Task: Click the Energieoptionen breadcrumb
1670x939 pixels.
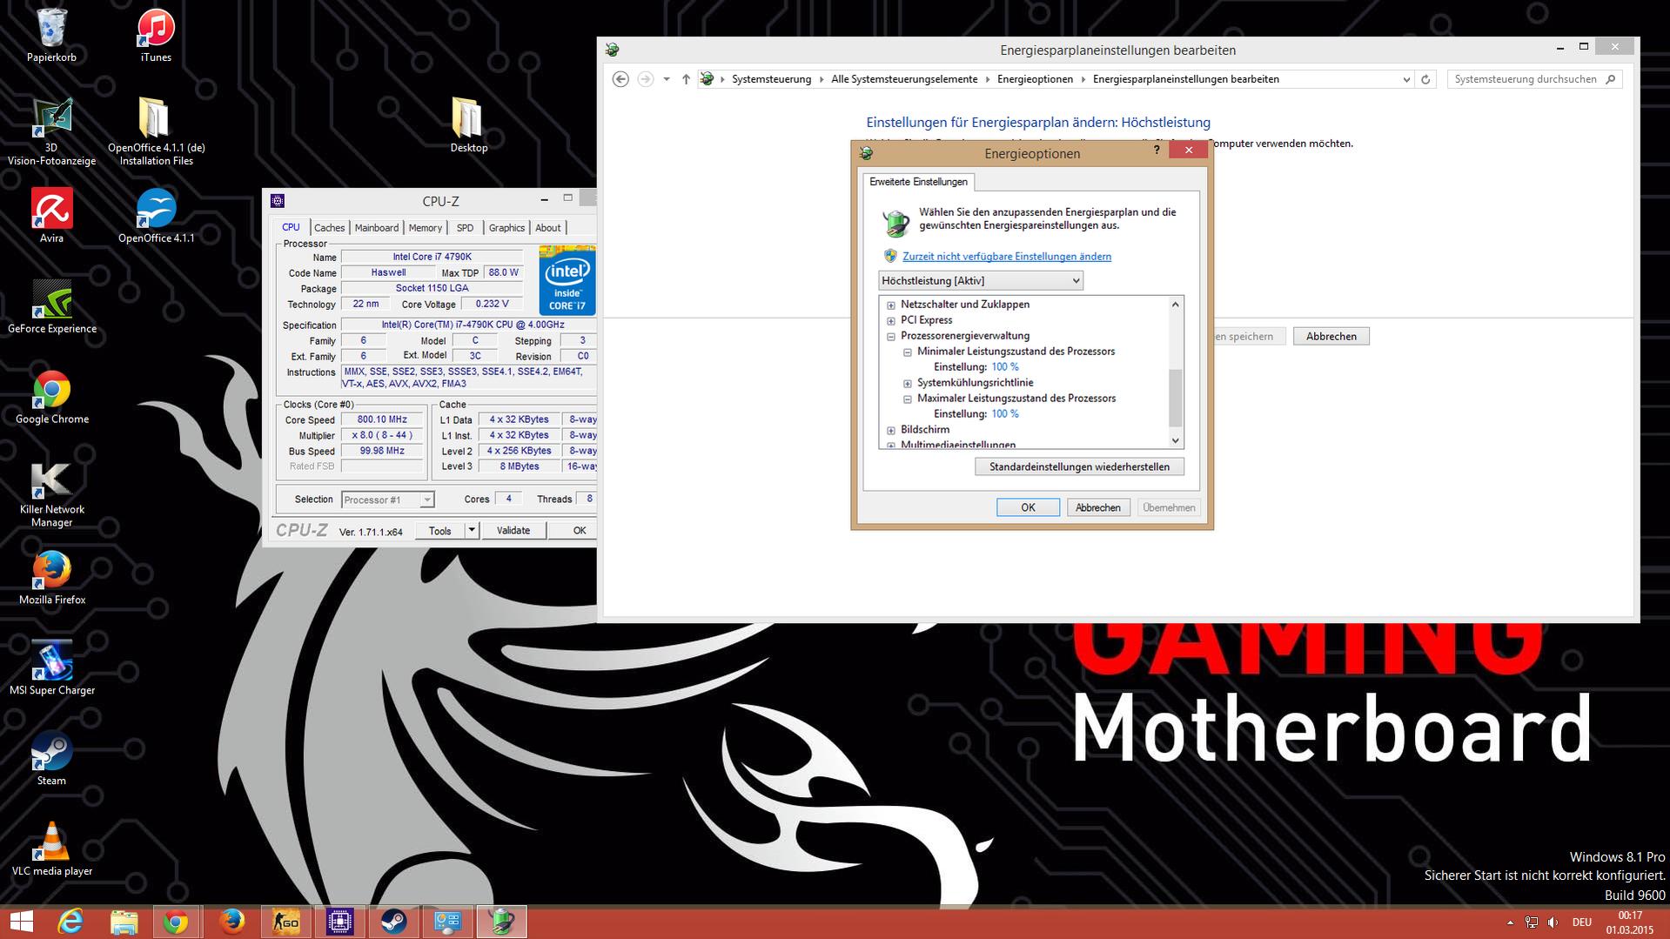Action: pyautogui.click(x=1035, y=79)
